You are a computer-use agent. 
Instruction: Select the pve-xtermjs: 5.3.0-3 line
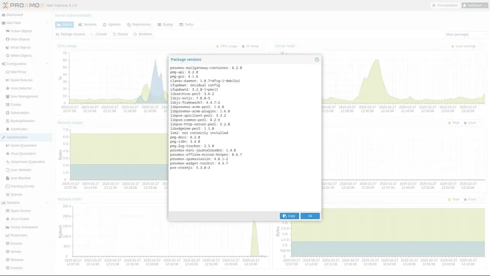click(190, 168)
